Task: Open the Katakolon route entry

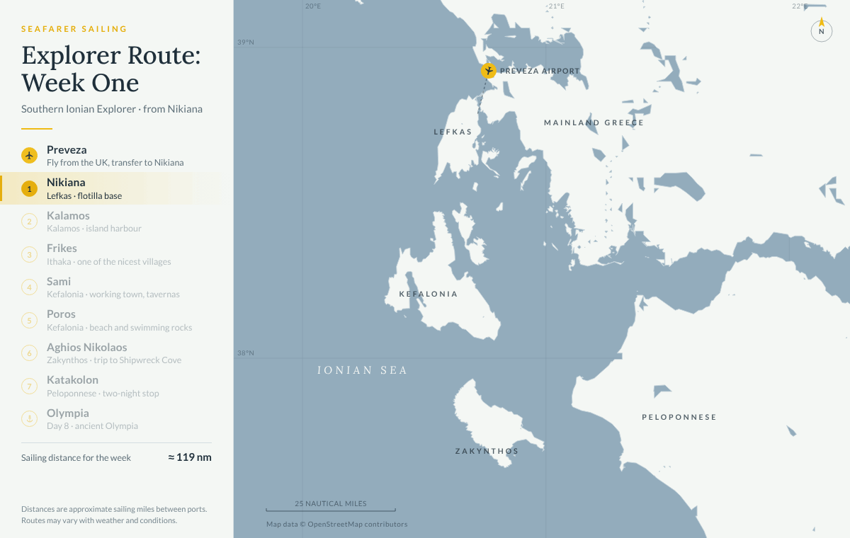Action: pyautogui.click(x=116, y=386)
